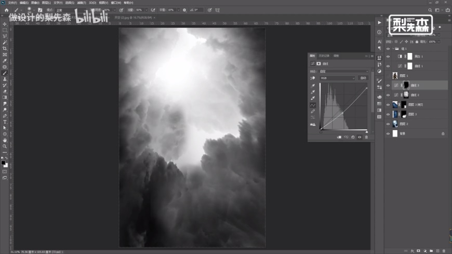Choose the Magic Wand tool
This screenshot has width=452, height=254.
5,43
